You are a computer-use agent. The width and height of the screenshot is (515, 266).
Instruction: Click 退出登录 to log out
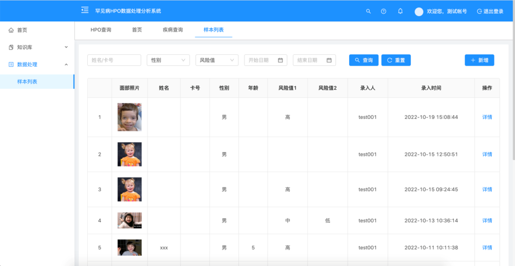point(494,11)
